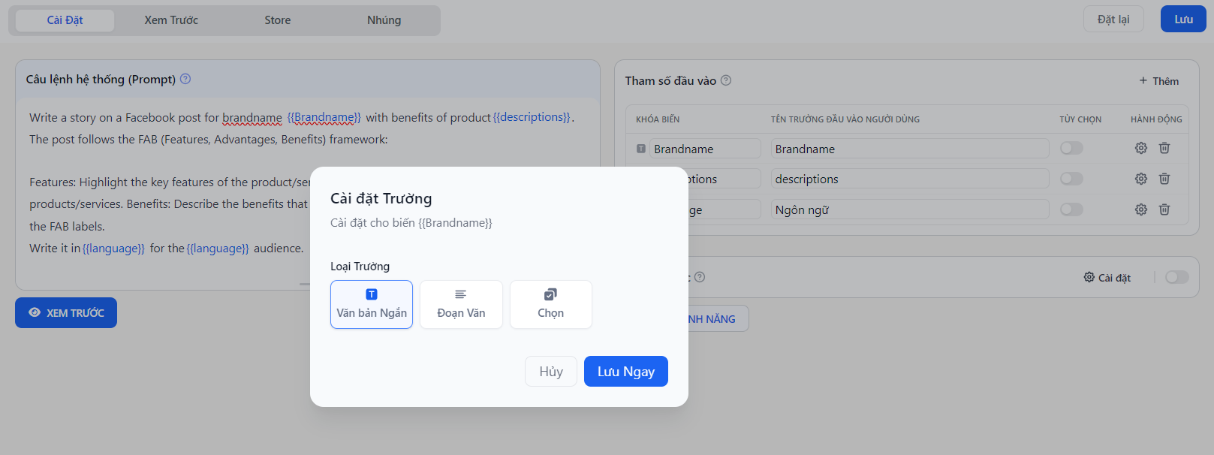Cancel dialog with Hủy button
Screen dimensions: 1214x455
click(550, 372)
